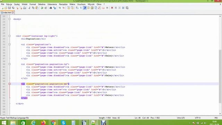Toggle the highlighted indent guide icon
Image resolution: width=222 pixels, height=125 pixels.
pos(85,8)
